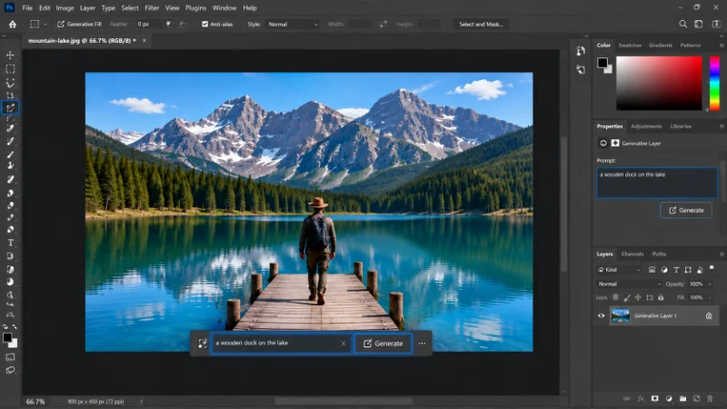Open the Filter menu
Viewport: 727px width, 409px height.
(152, 8)
